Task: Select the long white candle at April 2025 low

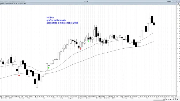Action: pos(37,82)
